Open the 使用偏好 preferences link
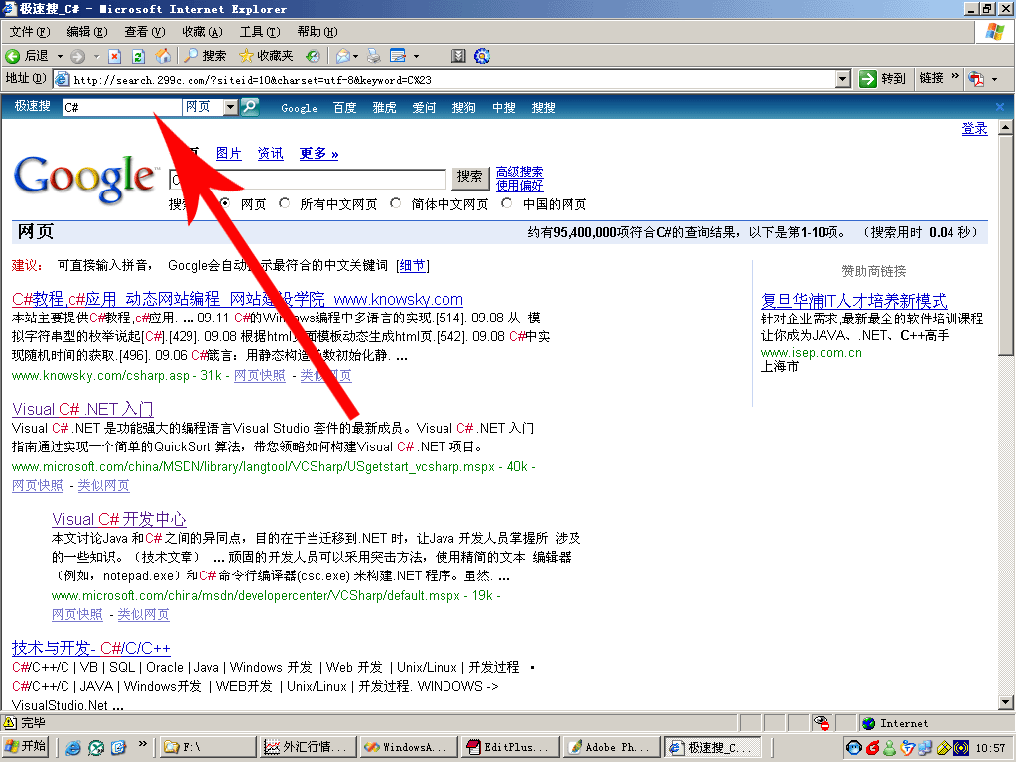 click(x=520, y=186)
